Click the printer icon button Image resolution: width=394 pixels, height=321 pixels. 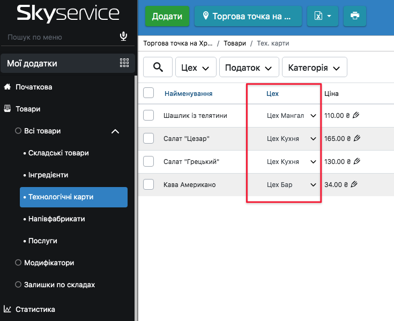354,16
